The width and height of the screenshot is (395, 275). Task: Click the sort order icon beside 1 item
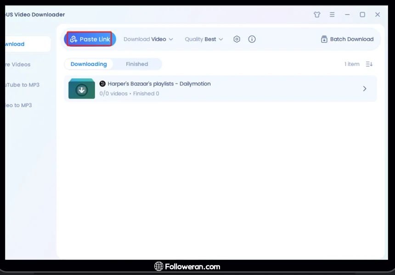[x=369, y=64]
